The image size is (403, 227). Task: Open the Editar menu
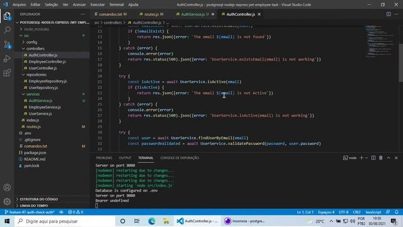35,4
